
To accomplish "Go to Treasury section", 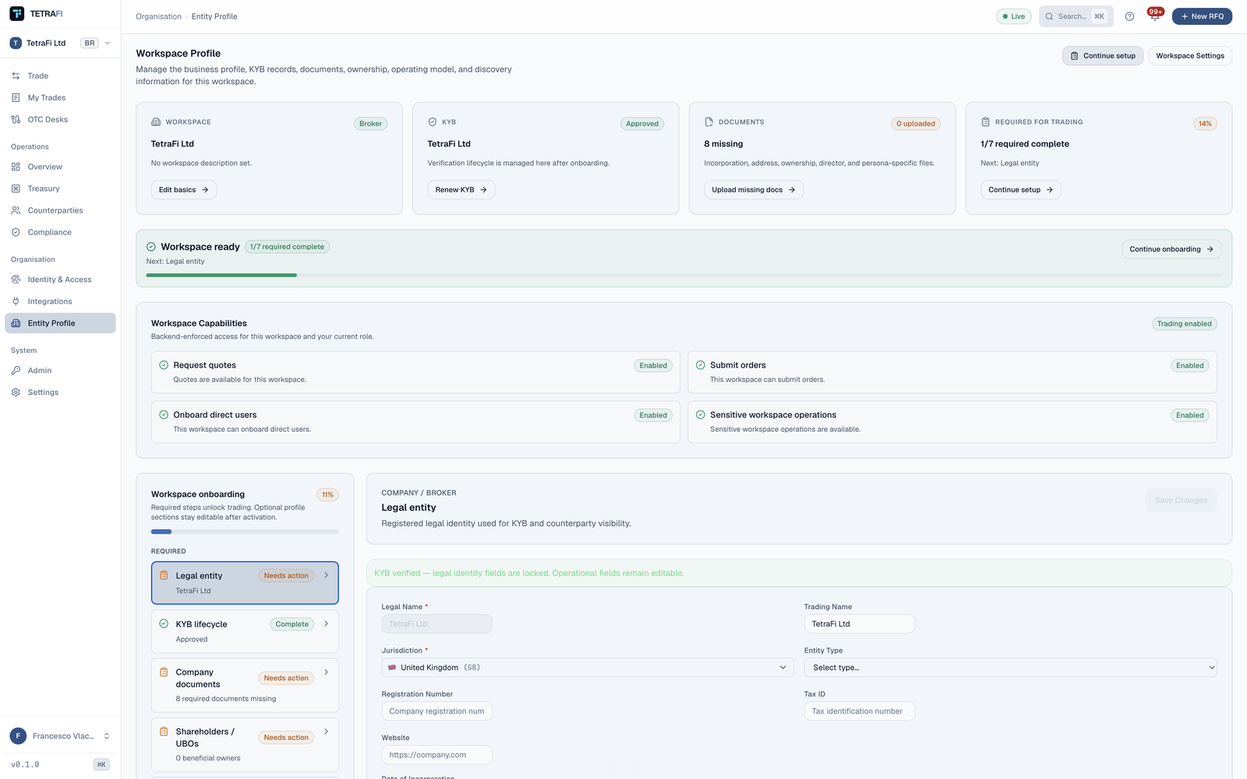I will [x=60, y=189].
